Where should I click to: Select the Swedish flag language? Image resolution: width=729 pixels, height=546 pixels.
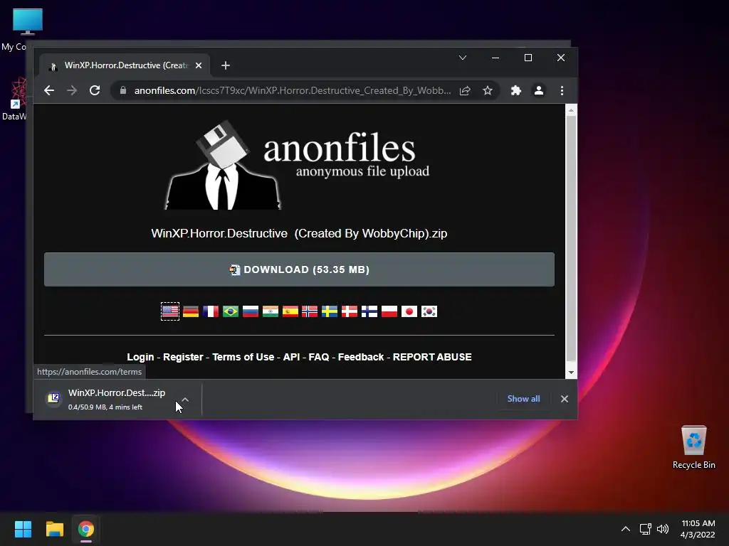pos(330,311)
